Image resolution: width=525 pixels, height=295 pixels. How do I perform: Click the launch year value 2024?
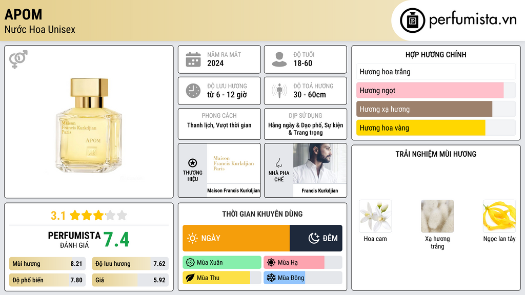point(215,63)
